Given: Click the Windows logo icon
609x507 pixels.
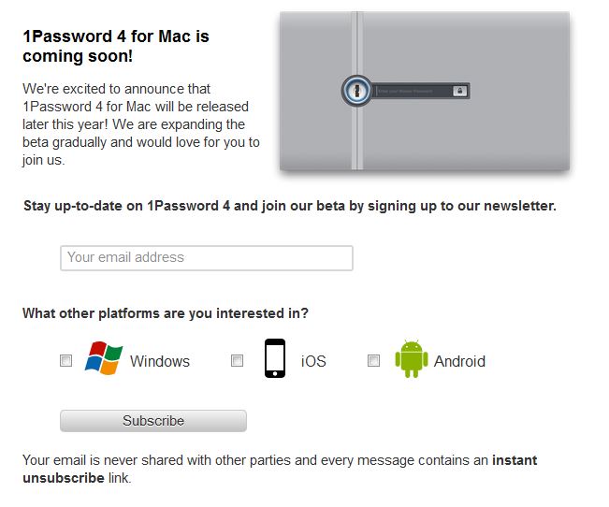Looking at the screenshot, I should [x=104, y=358].
